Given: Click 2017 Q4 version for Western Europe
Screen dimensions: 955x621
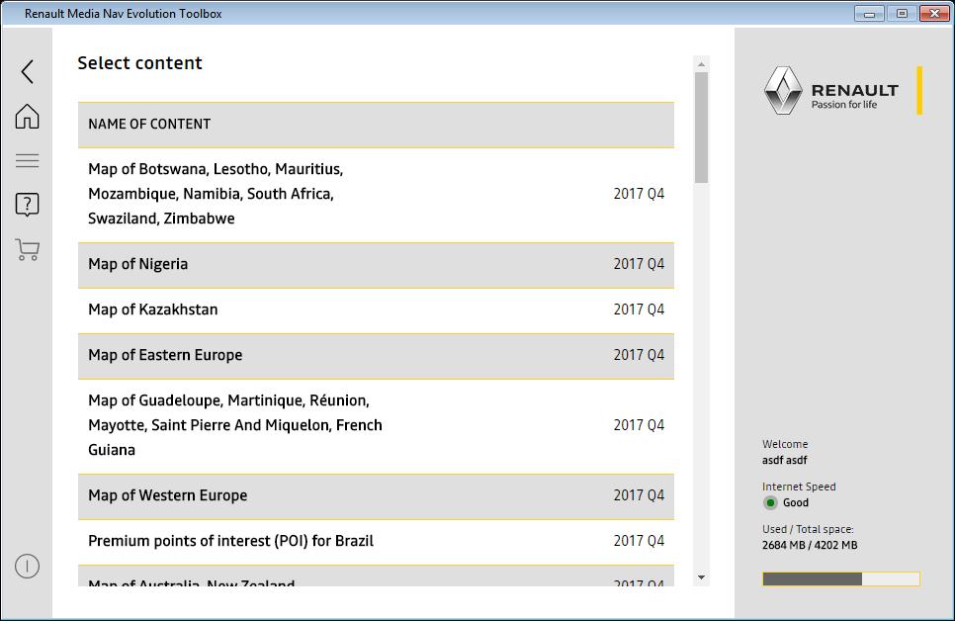Looking at the screenshot, I should click(639, 495).
